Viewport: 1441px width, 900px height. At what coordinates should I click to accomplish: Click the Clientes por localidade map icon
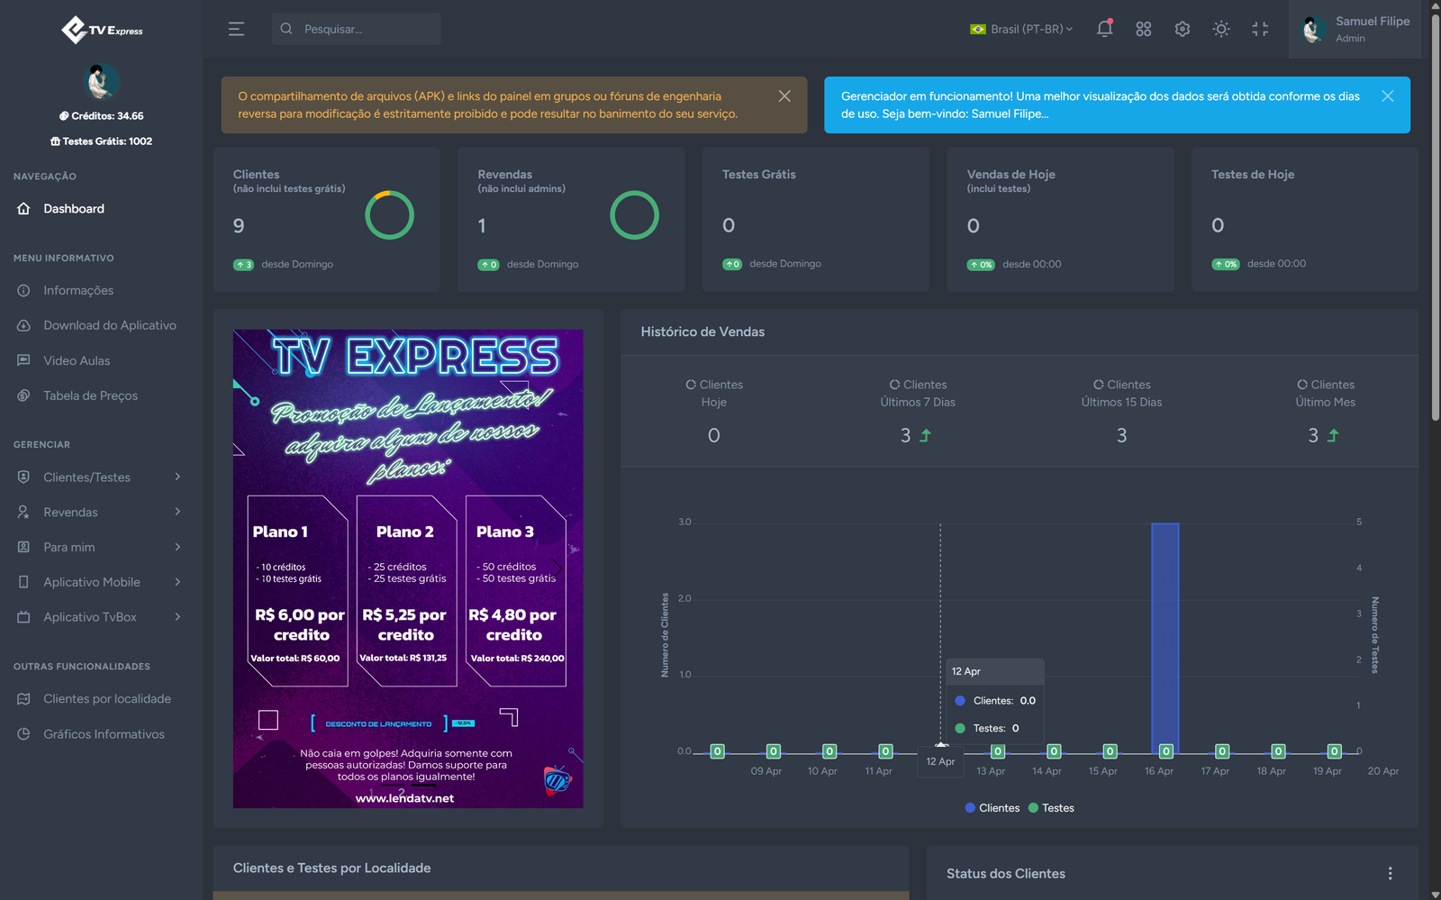pos(24,698)
